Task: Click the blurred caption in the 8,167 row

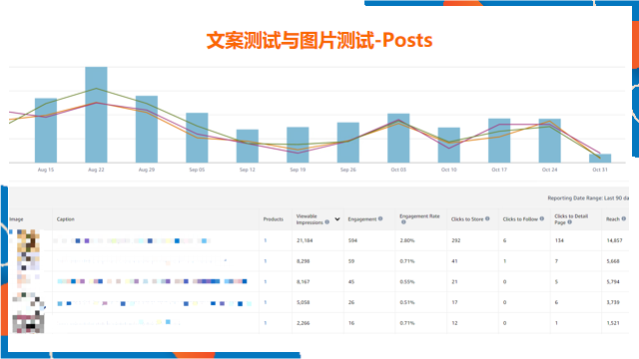Action: [152, 281]
